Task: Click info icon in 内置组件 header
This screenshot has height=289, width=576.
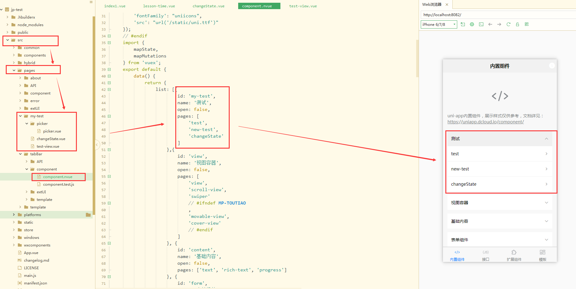Action: click(x=552, y=66)
